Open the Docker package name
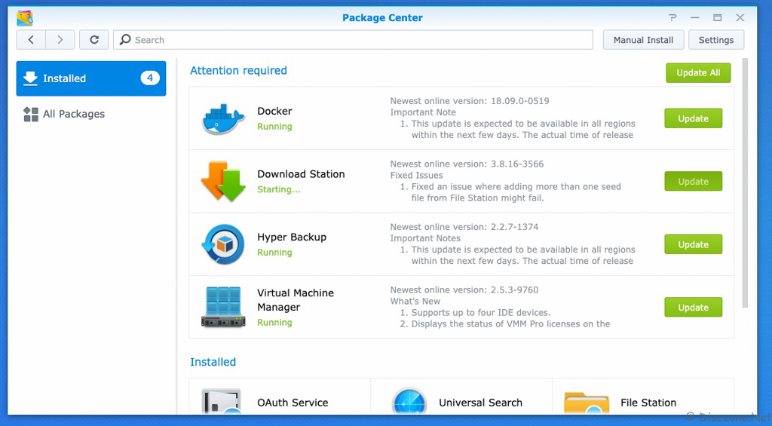The image size is (772, 426). click(x=274, y=112)
